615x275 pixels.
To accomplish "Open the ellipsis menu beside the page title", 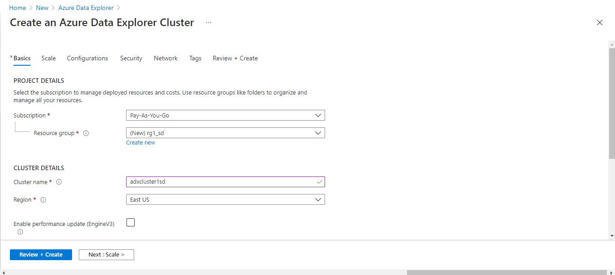I will pyautogui.click(x=208, y=23).
